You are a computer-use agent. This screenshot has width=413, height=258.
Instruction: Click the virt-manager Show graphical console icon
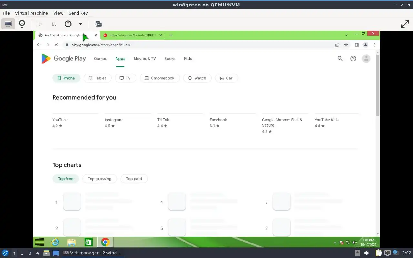[x=8, y=24]
